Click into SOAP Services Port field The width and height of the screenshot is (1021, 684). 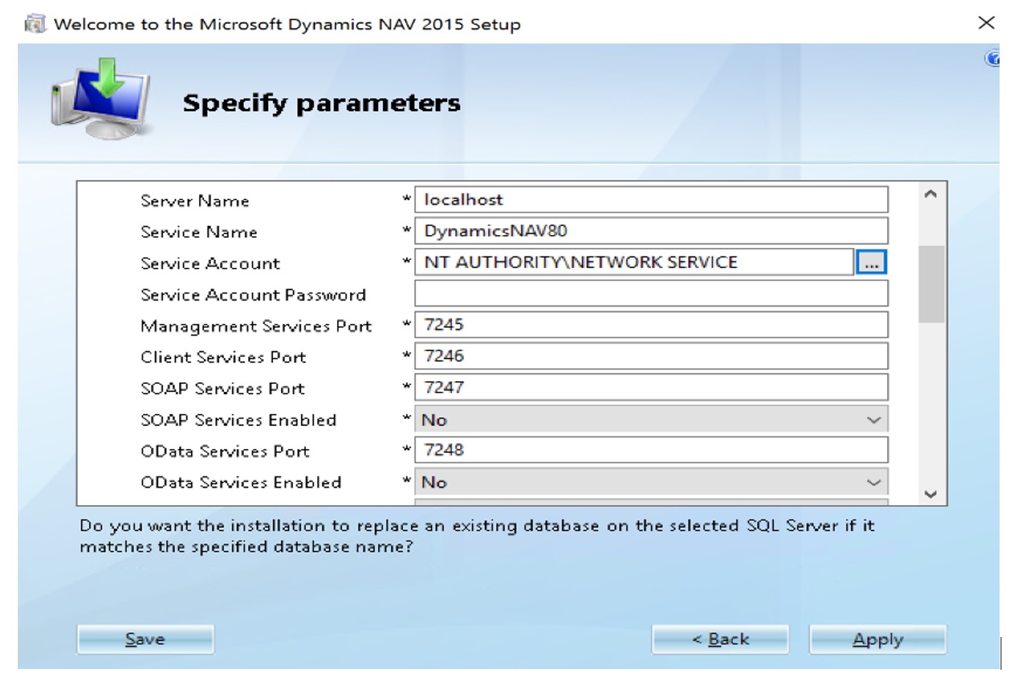click(x=651, y=388)
